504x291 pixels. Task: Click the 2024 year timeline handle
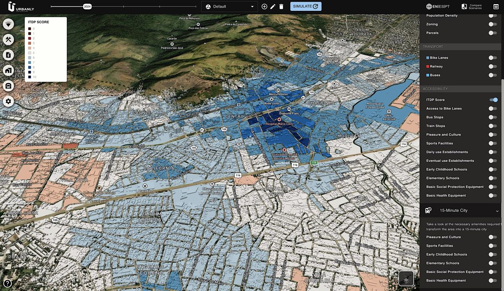(87, 7)
